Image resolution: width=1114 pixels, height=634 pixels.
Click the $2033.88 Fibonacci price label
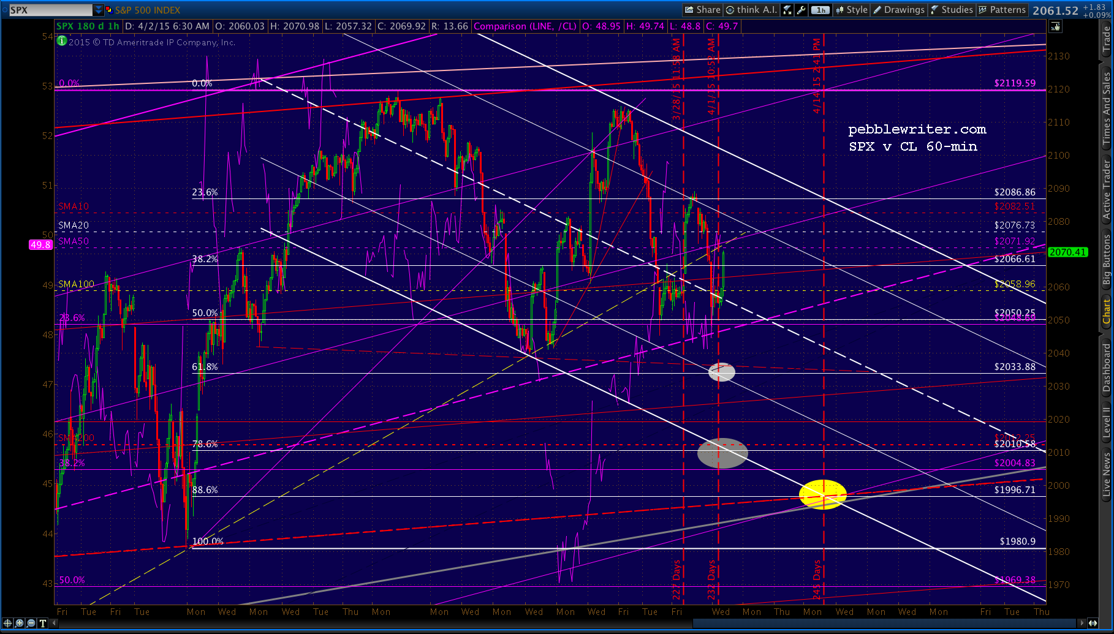pos(1015,367)
